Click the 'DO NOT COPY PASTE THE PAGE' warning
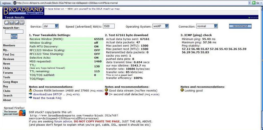Image resolution: width=263 pixels, height=130 pixels. 97,121
